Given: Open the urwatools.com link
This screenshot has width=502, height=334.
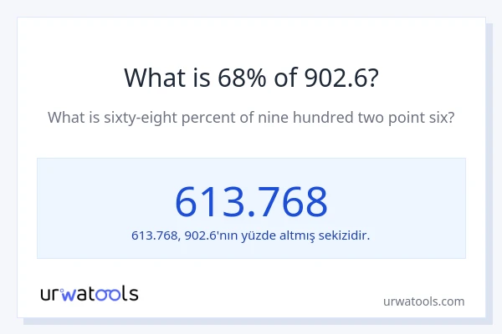Looking at the screenshot, I should [x=423, y=301].
